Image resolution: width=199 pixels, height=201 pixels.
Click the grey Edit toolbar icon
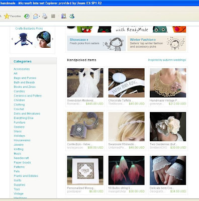click(53, 16)
